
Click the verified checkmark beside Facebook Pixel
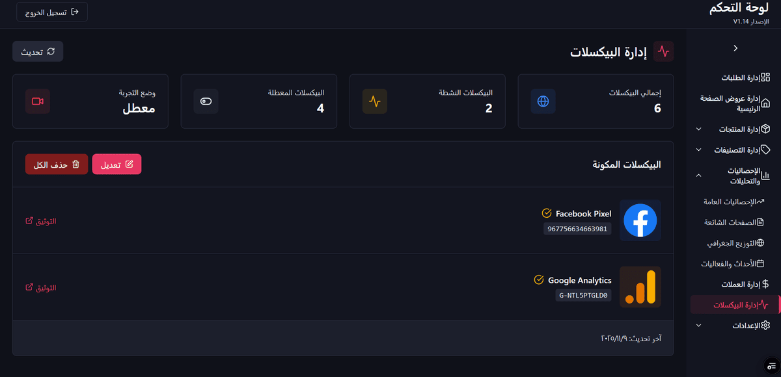coord(547,213)
